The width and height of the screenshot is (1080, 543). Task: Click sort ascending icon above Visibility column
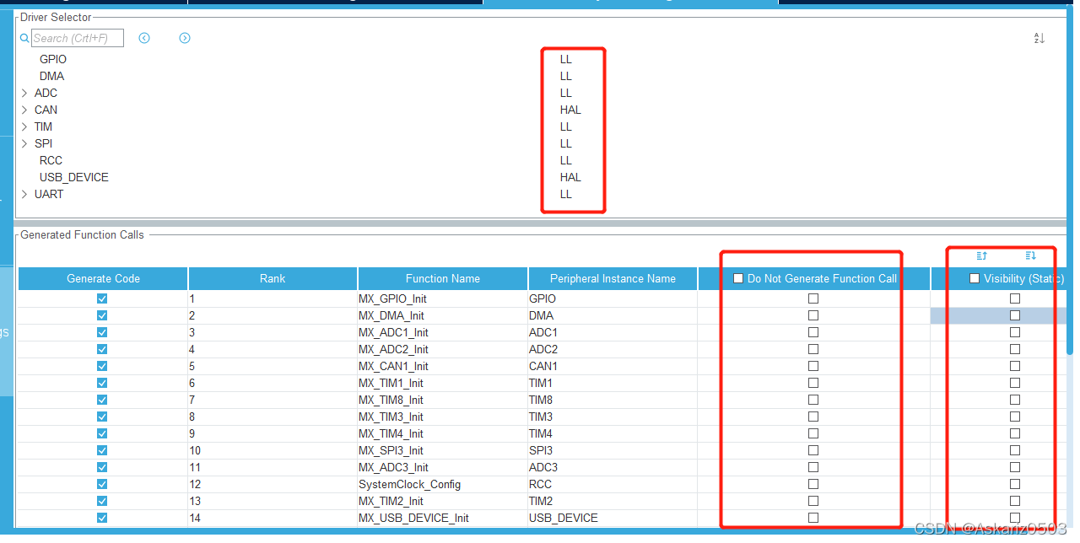pos(981,255)
